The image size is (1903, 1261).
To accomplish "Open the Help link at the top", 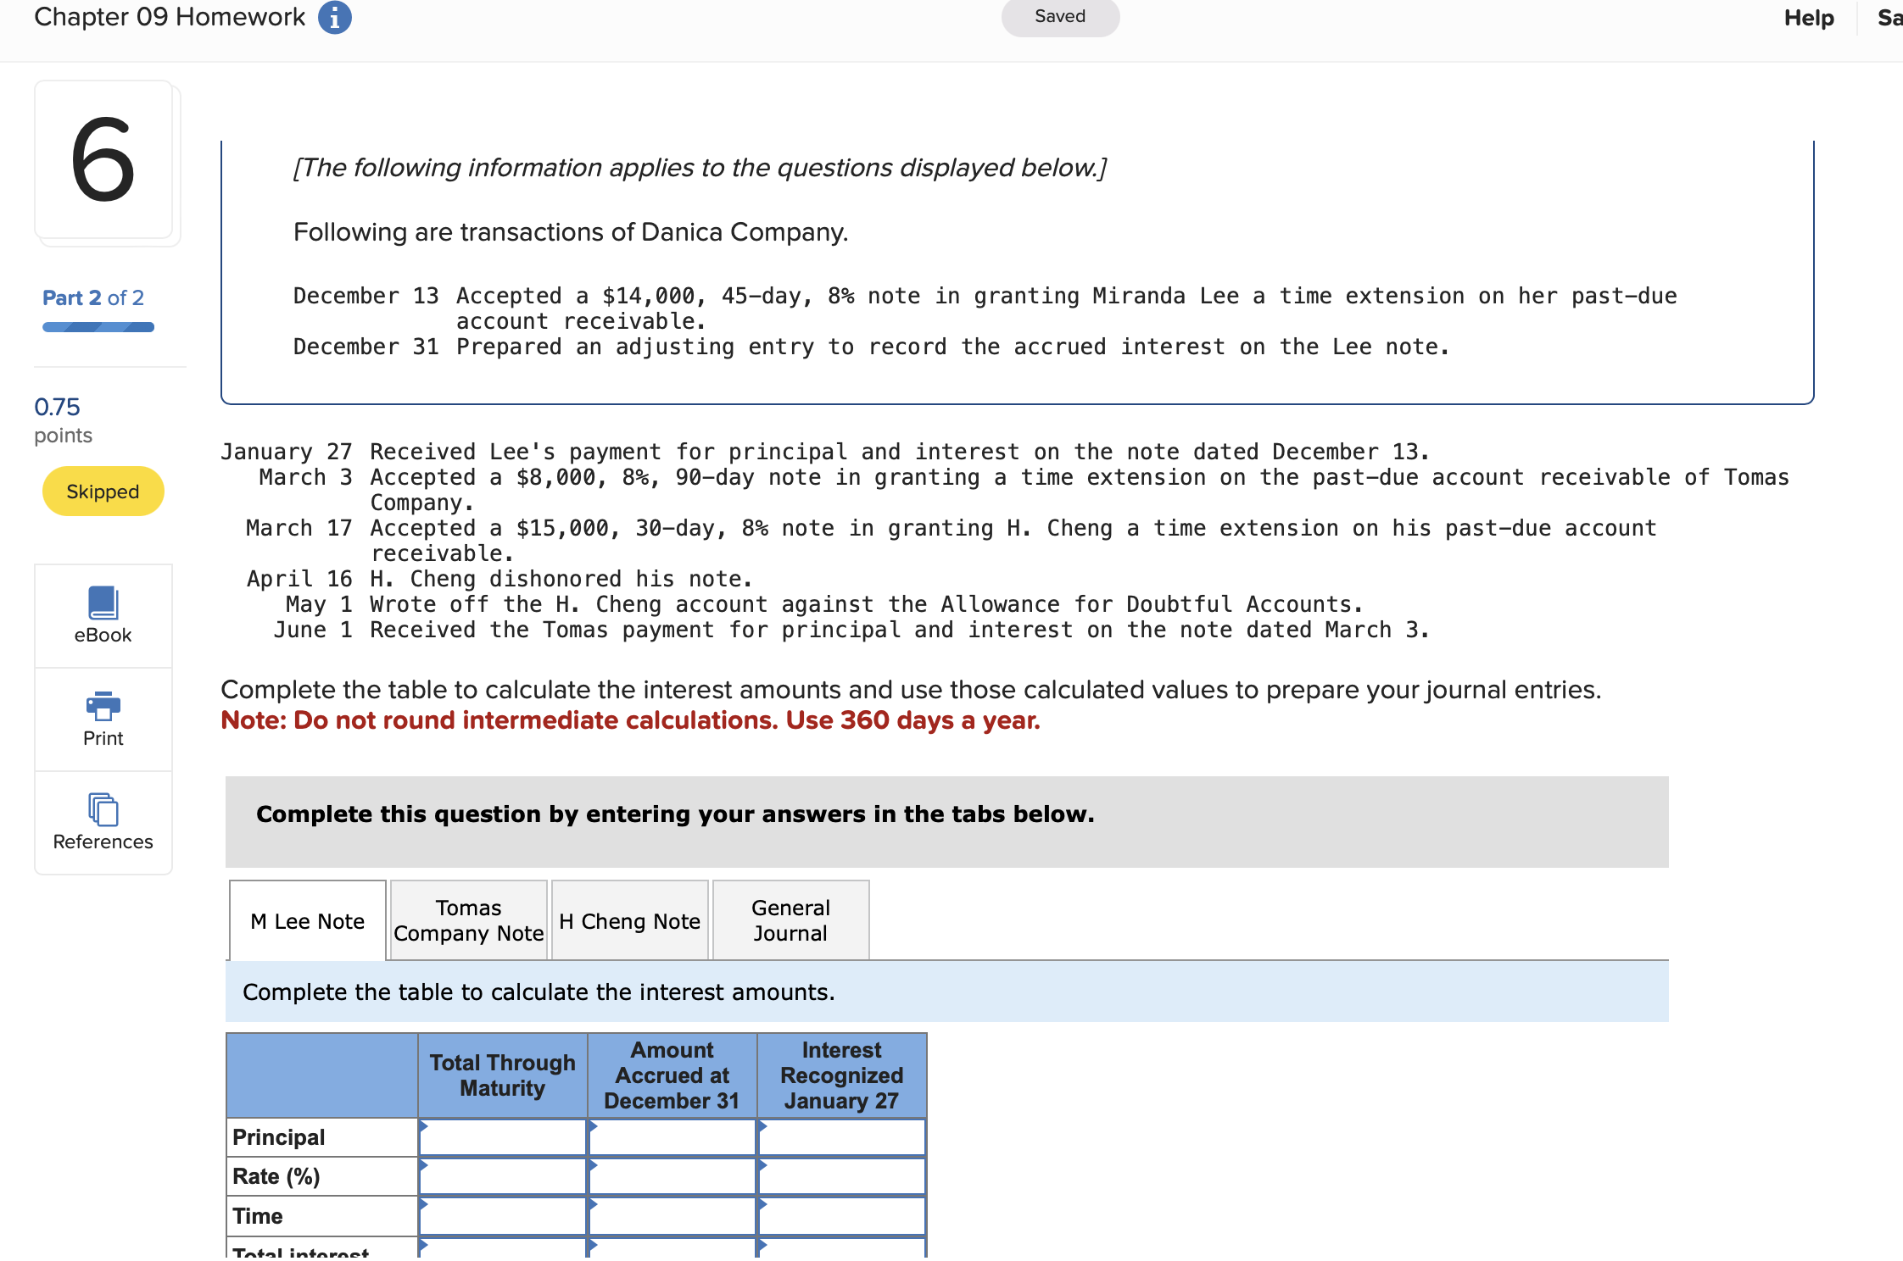I will pyautogui.click(x=1808, y=18).
